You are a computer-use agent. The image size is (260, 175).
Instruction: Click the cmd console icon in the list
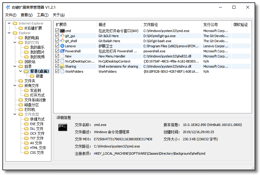[x=62, y=31]
